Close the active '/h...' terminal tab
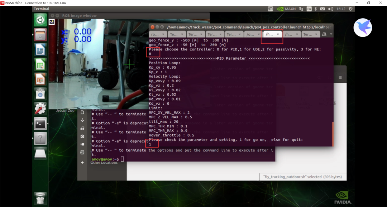Image resolution: width=387 pixels, height=207 pixels. point(278,34)
